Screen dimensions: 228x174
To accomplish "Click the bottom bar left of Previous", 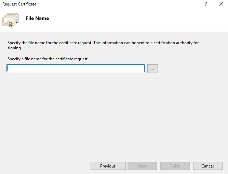I will point(44,166).
